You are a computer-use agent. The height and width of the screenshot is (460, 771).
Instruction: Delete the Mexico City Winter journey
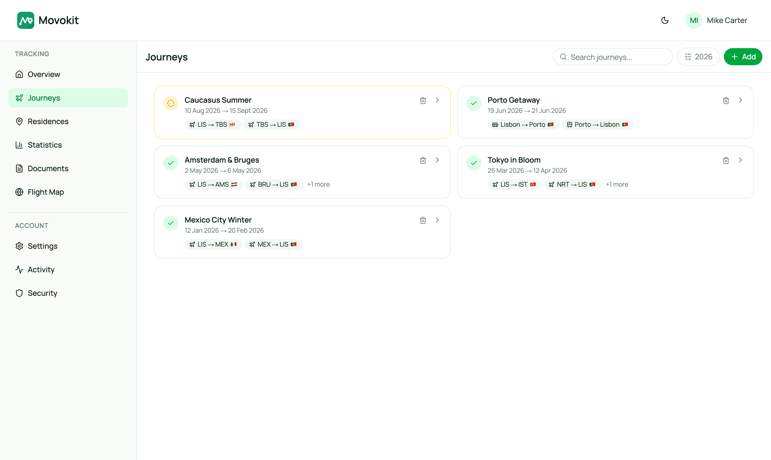click(x=422, y=220)
